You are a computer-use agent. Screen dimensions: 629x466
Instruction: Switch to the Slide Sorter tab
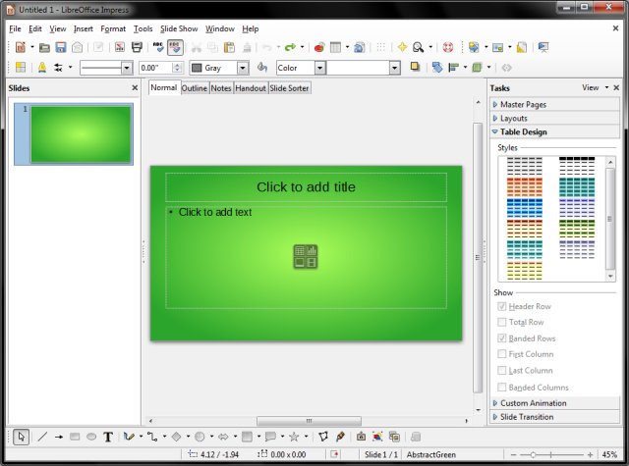(x=291, y=88)
